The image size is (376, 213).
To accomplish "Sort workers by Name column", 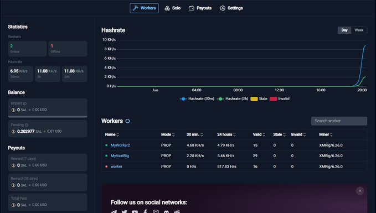I will tap(112, 134).
